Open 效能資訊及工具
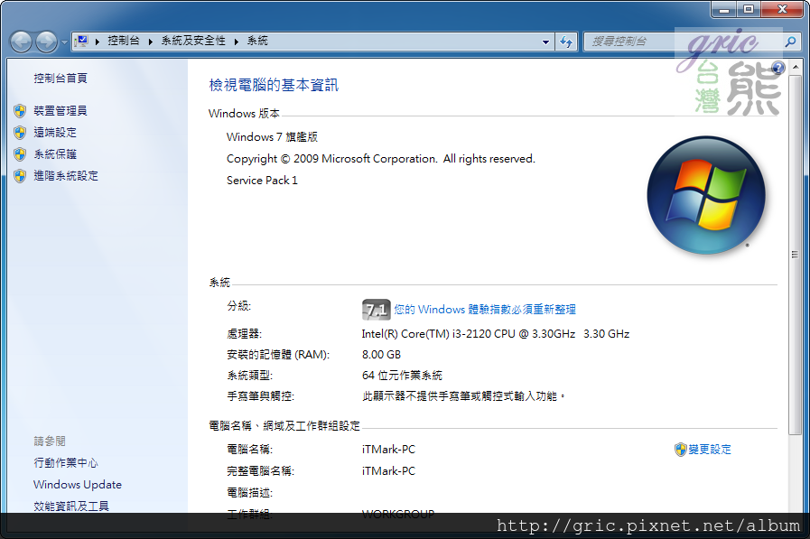 (71, 506)
